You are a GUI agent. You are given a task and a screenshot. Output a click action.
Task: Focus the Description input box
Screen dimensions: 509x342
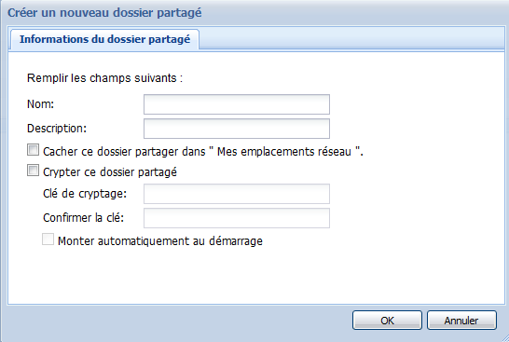tap(237, 129)
